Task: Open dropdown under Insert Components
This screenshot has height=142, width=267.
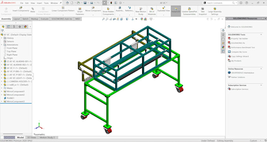Action: coord(21,15)
